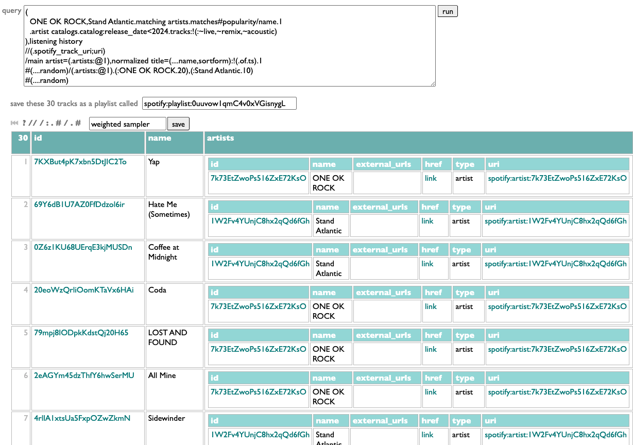Open the spotify artist URI in Yap row
Viewport: 633px width, 445px height.
click(557, 178)
